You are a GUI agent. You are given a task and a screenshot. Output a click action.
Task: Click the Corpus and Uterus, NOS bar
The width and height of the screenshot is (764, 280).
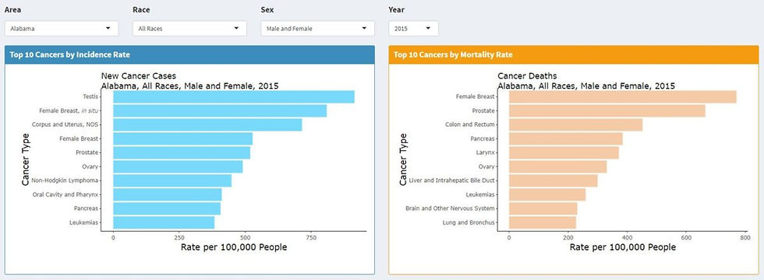coord(207,125)
